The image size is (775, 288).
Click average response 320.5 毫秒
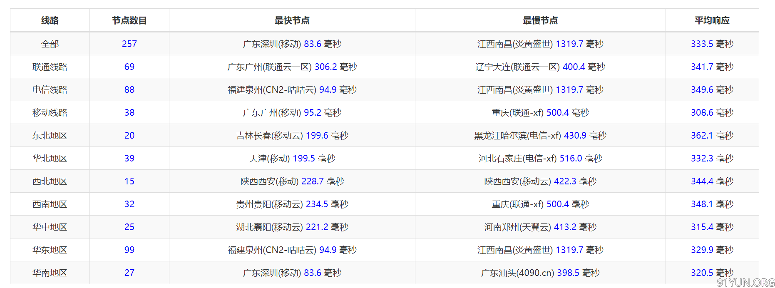click(712, 273)
